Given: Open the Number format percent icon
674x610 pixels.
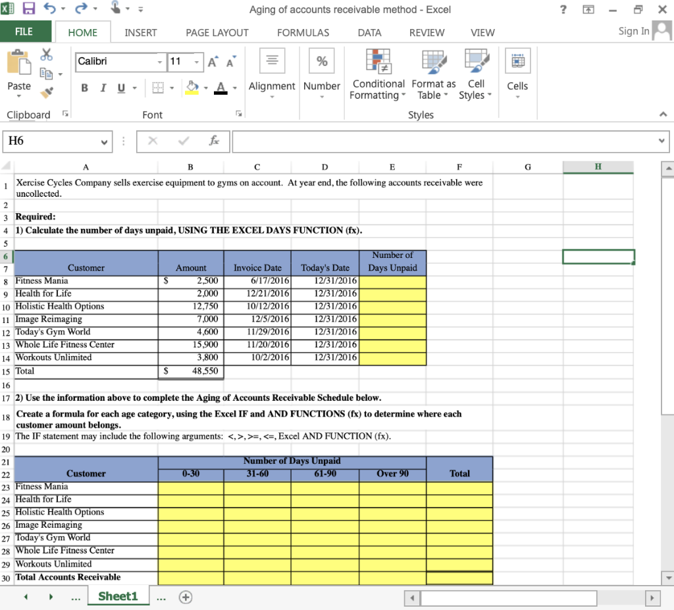Looking at the screenshot, I should point(321,61).
